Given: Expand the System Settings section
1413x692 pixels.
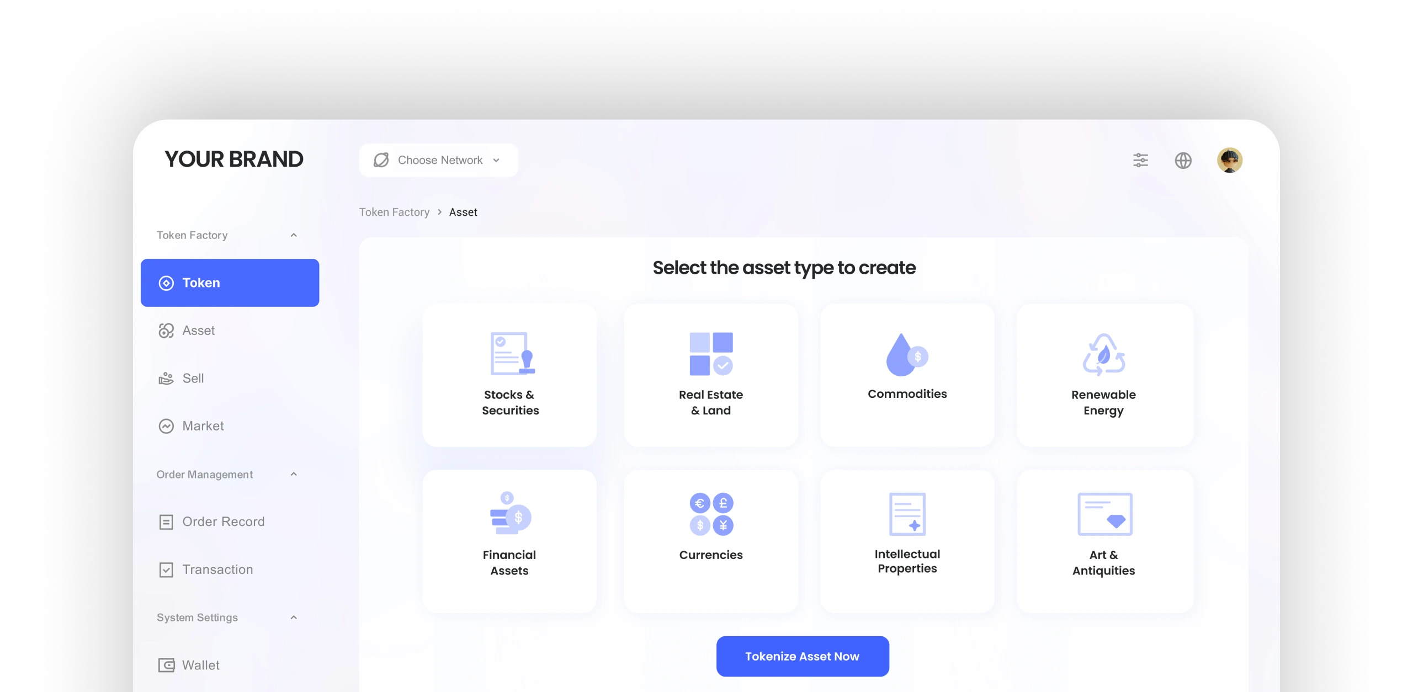Looking at the screenshot, I should [294, 618].
